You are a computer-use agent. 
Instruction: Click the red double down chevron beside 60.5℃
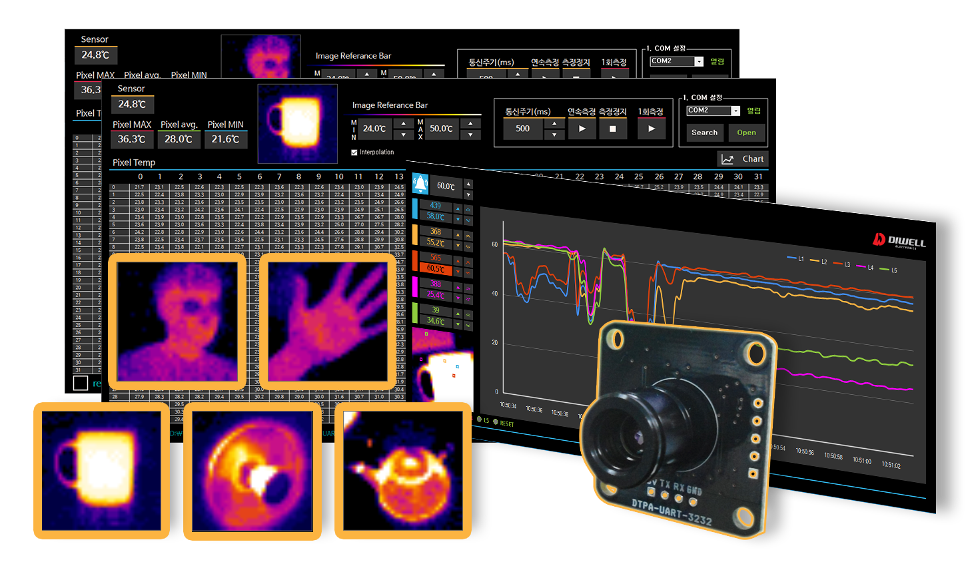[x=468, y=272]
